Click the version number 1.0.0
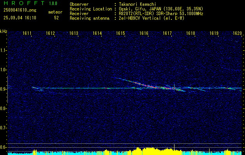245x155 pixels. [x=53, y=3]
